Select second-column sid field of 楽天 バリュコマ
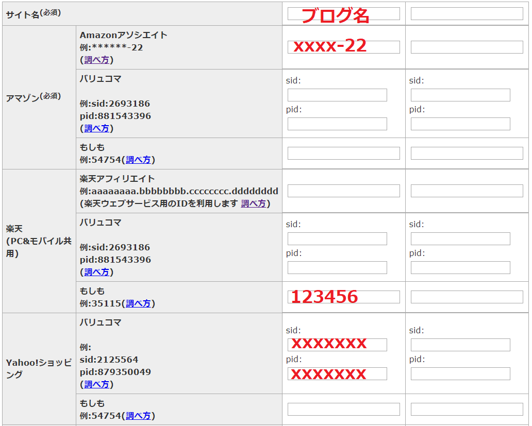This screenshot has height=426, width=532. (x=460, y=238)
